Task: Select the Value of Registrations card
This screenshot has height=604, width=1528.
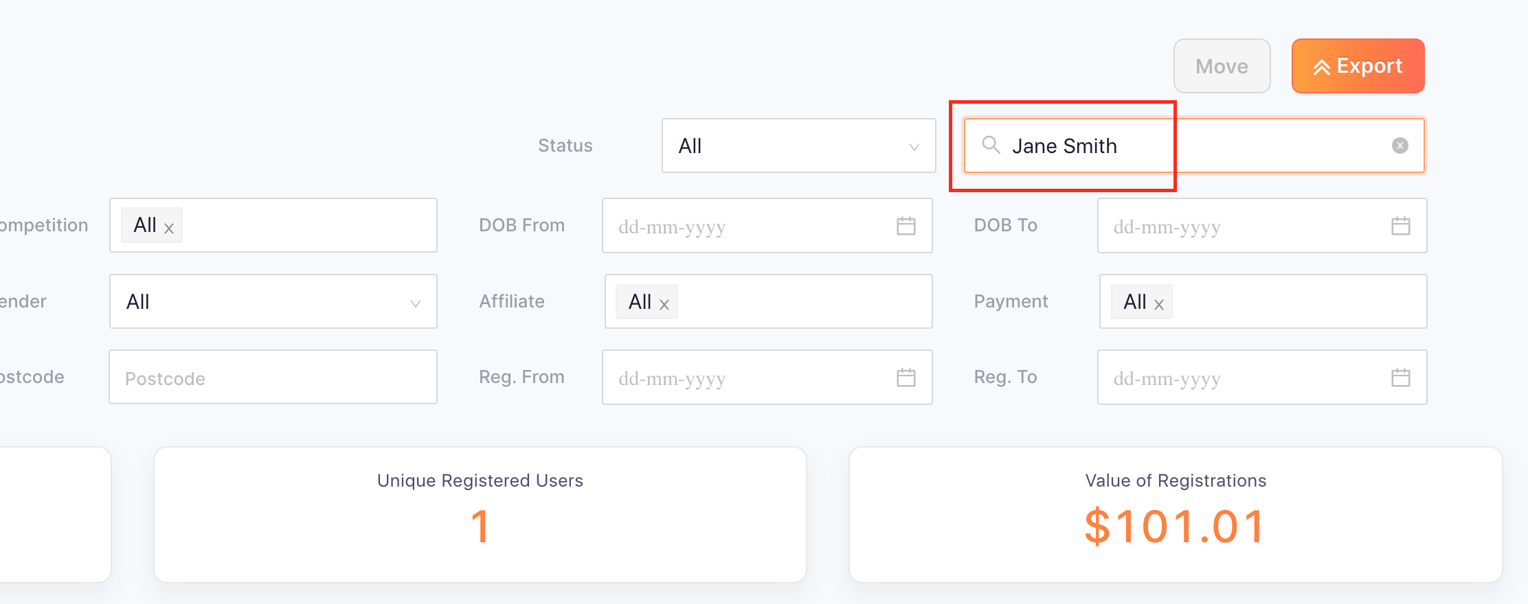Action: [1176, 515]
